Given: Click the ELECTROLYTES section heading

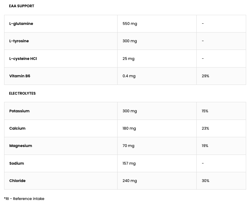Looking at the screenshot, I should (22, 93).
